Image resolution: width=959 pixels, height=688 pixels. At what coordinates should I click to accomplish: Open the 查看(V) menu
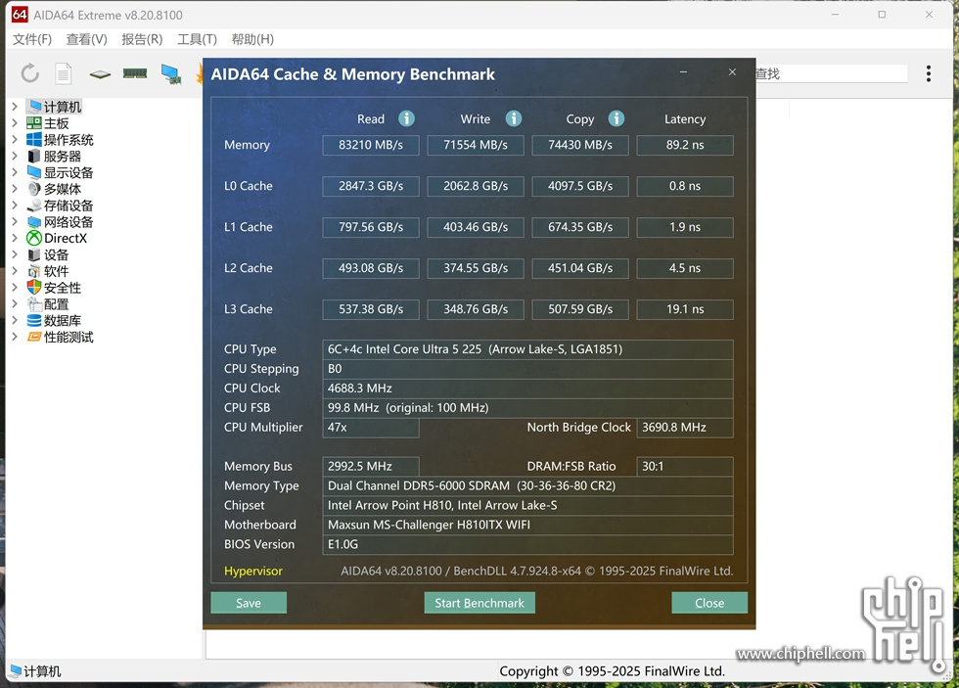87,39
